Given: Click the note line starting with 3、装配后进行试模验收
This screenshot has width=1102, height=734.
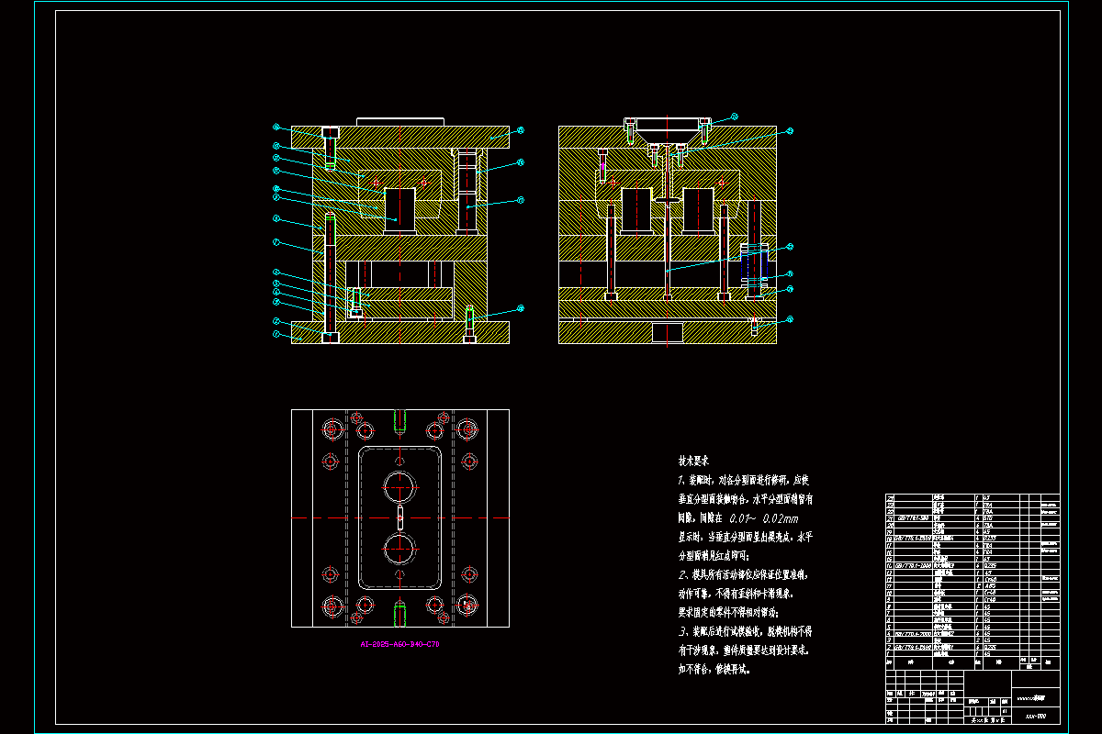Looking at the screenshot, I should [745, 632].
